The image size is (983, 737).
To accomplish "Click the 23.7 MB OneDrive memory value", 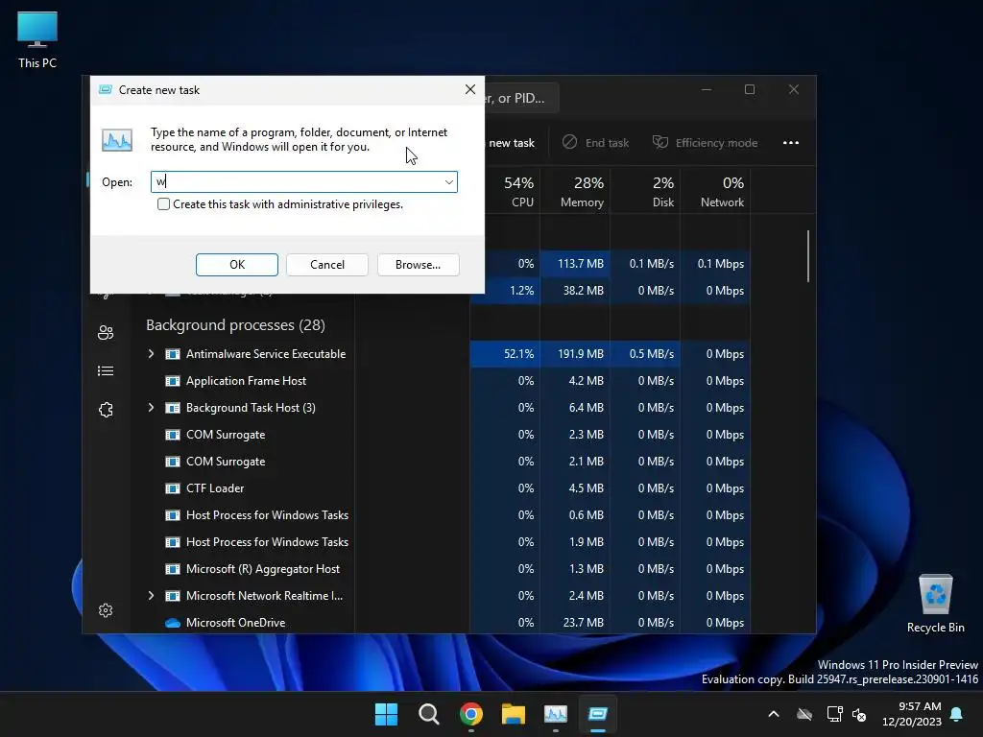I will (583, 623).
